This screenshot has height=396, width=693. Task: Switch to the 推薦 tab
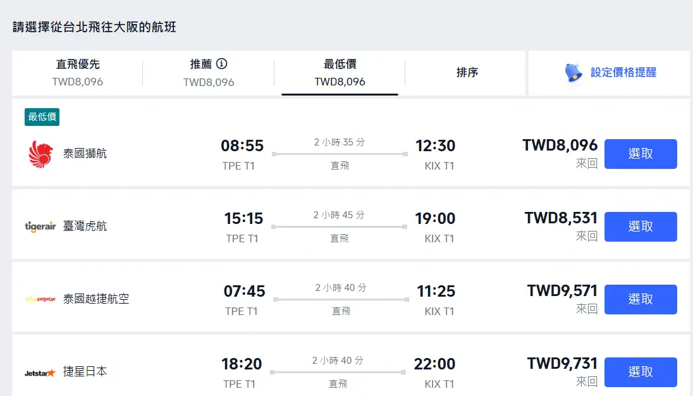pyautogui.click(x=209, y=72)
